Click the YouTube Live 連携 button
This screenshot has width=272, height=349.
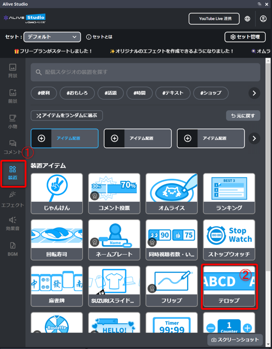[x=214, y=19]
